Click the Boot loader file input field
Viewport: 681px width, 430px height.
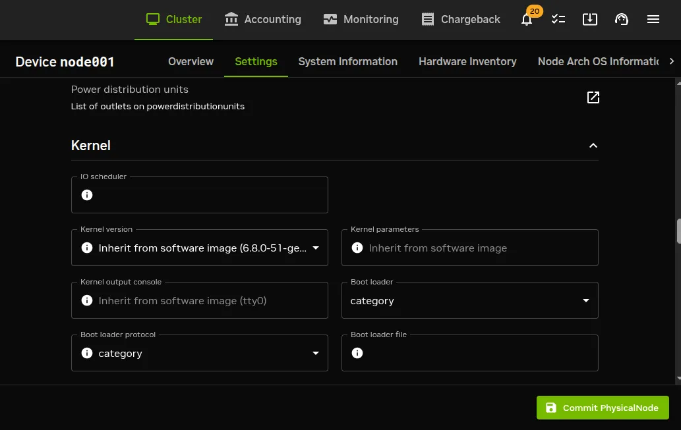470,353
